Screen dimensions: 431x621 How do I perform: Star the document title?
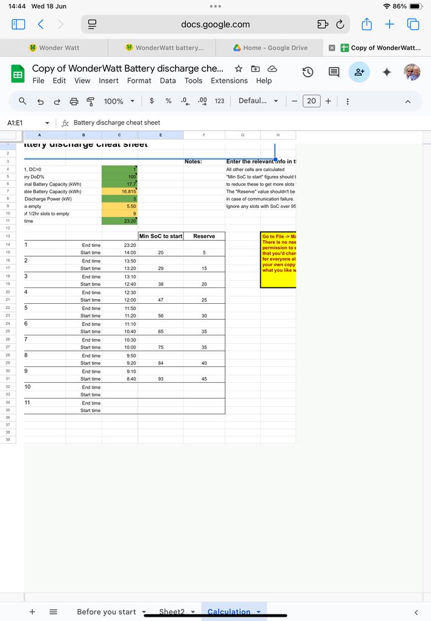(x=239, y=69)
